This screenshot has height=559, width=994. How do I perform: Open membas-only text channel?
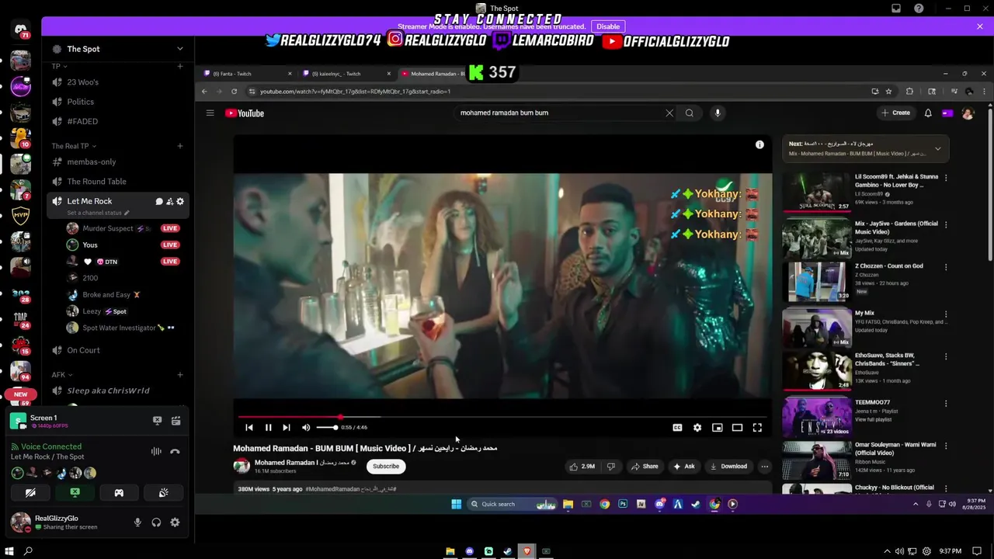[x=116, y=161]
